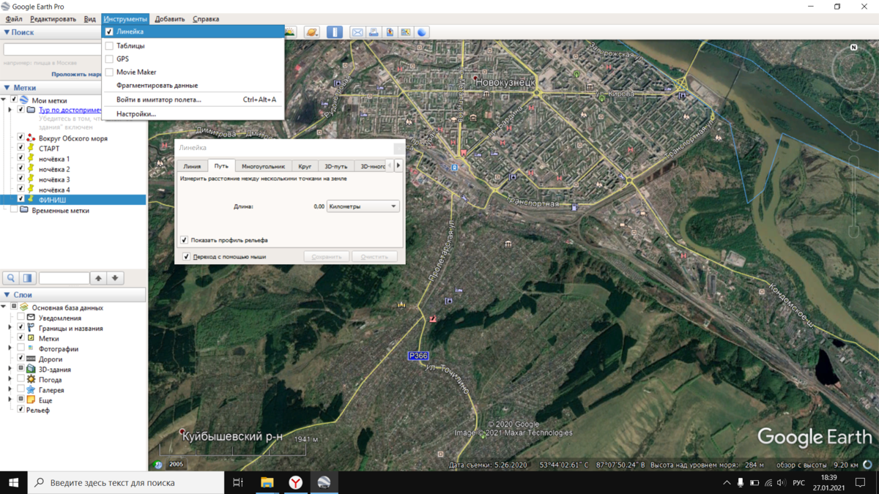
Task: Open Yandex Browser from taskbar
Action: click(x=295, y=482)
